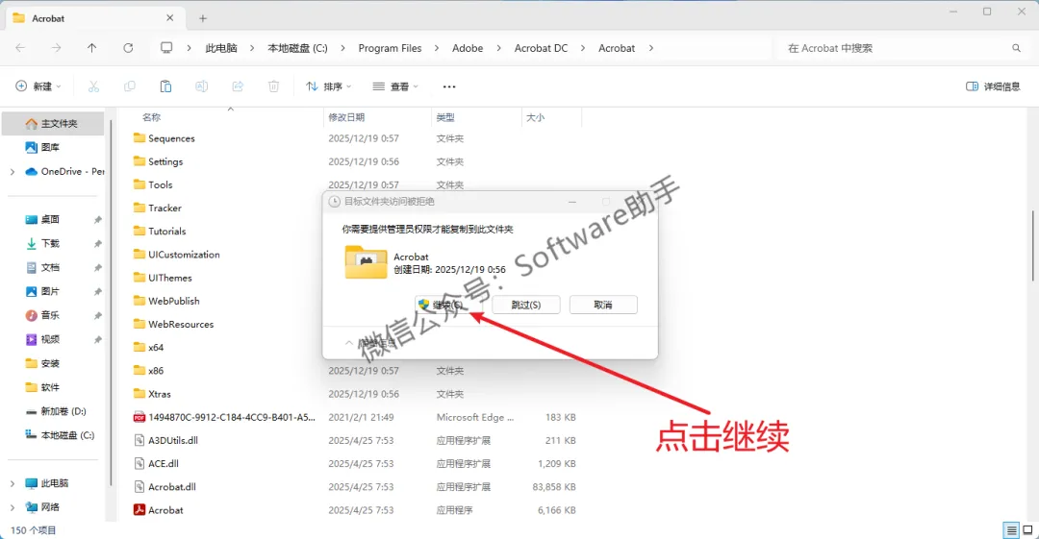
Task: Refresh the Acrobat folder view
Action: click(128, 48)
